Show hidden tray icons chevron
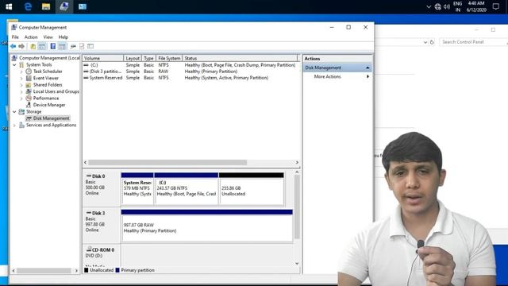The width and height of the screenshot is (508, 286). pos(429,6)
